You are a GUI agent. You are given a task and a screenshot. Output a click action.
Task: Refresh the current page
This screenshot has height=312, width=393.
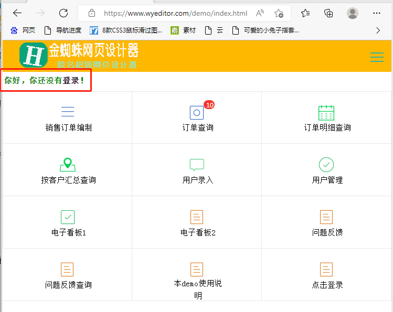click(63, 13)
